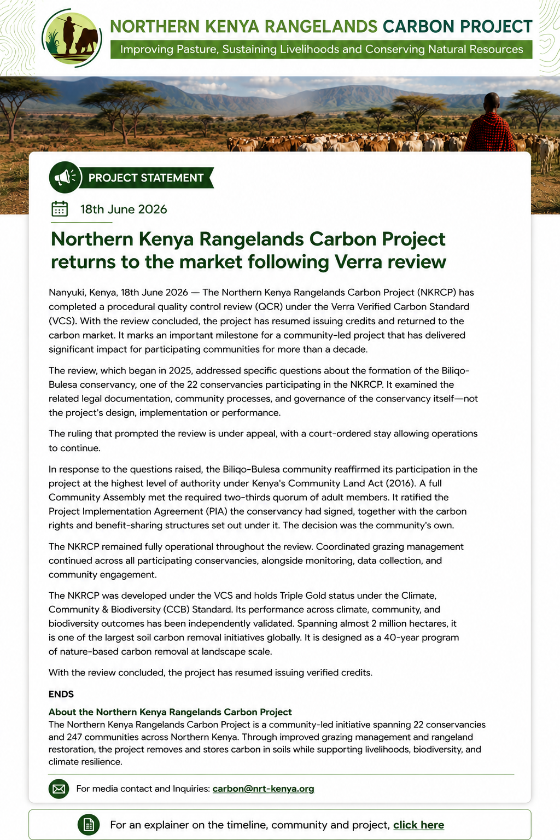Click the line "With the review concluded, the project has resumed issuing verified credits"
The width and height of the screenshot is (560, 840).
[x=211, y=673]
